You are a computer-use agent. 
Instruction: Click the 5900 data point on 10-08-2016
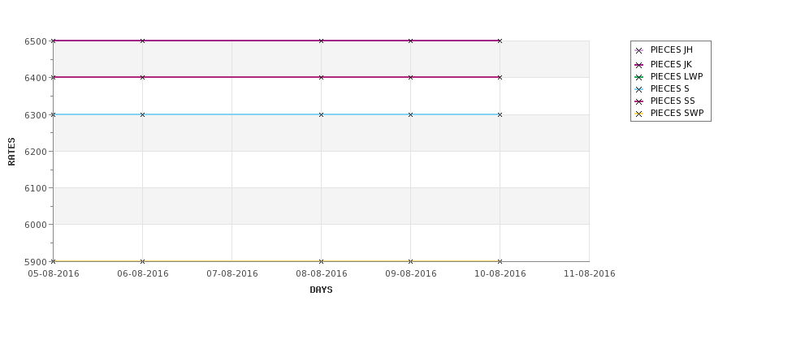[500, 261]
